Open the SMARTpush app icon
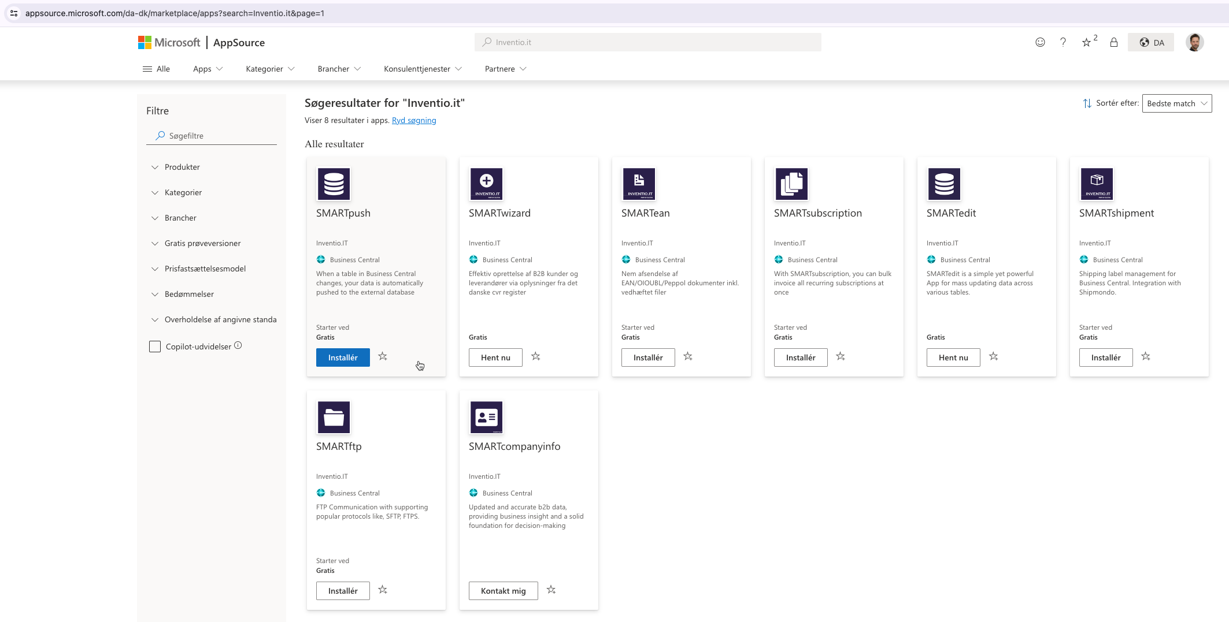This screenshot has width=1229, height=622. (x=334, y=184)
